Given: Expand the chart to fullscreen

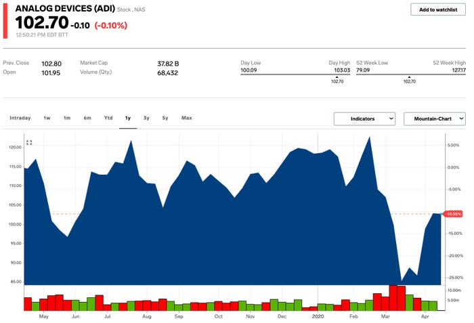Looking at the screenshot, I should [x=29, y=142].
